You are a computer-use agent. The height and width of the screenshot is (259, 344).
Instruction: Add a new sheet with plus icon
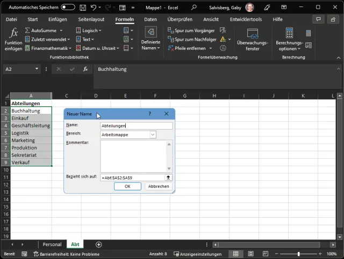(98, 245)
